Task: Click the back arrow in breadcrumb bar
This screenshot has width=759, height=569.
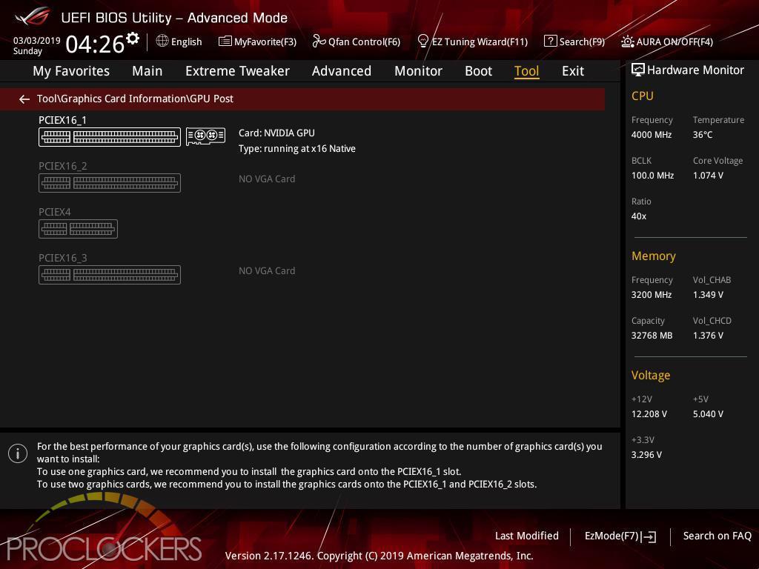Action: 24,99
